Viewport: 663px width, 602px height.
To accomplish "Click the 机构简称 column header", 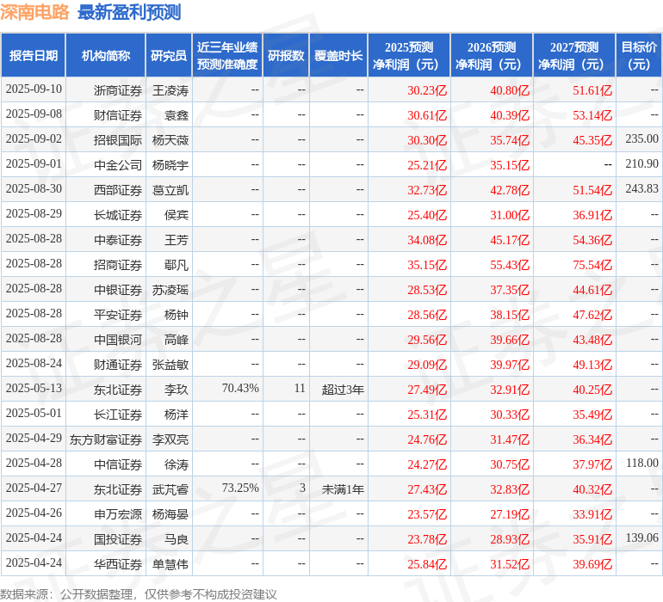I will 106,56.
